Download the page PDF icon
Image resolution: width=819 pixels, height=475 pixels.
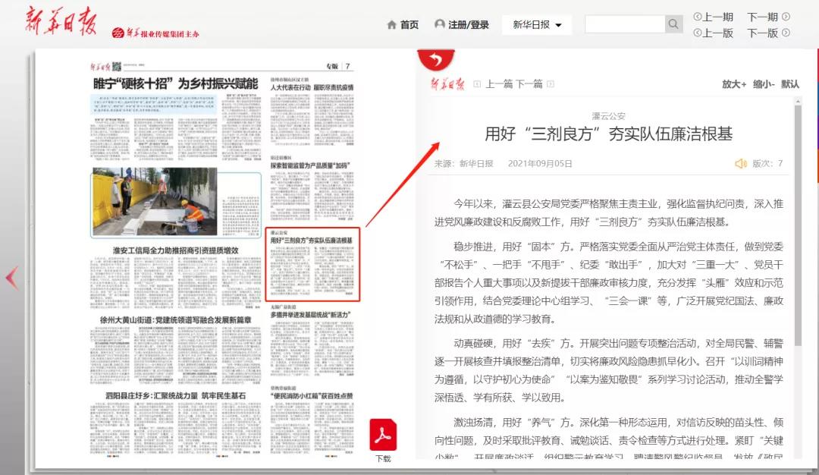[383, 435]
